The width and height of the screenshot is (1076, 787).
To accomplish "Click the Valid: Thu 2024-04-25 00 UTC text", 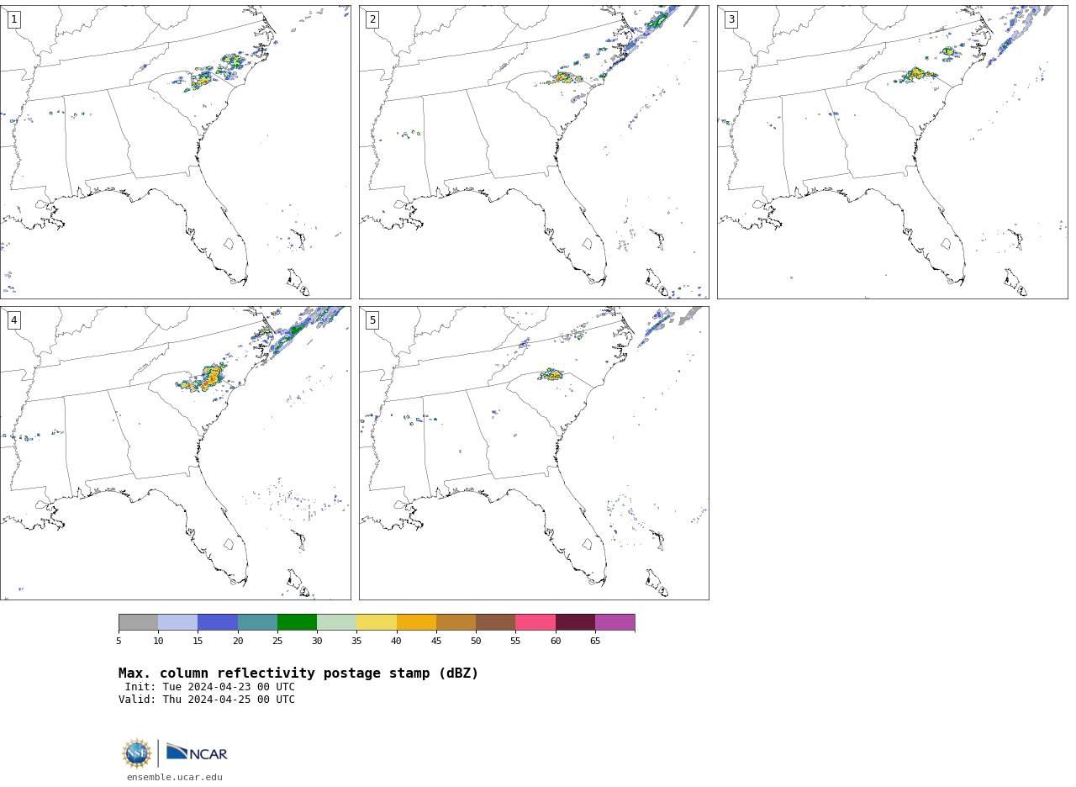I will [207, 700].
